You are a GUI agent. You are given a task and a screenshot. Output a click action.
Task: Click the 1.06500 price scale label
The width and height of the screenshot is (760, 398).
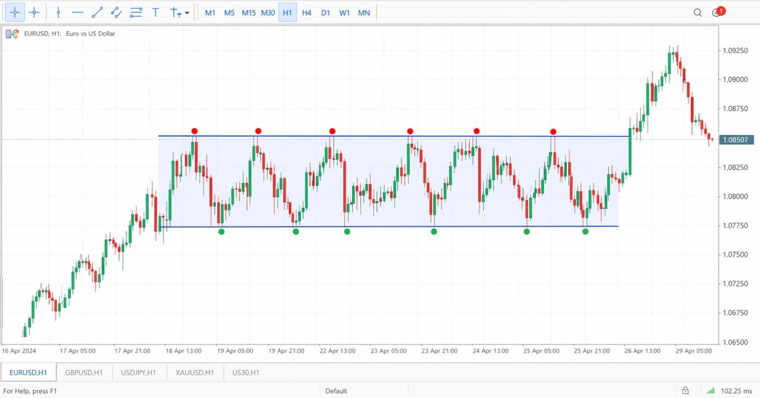click(x=736, y=342)
